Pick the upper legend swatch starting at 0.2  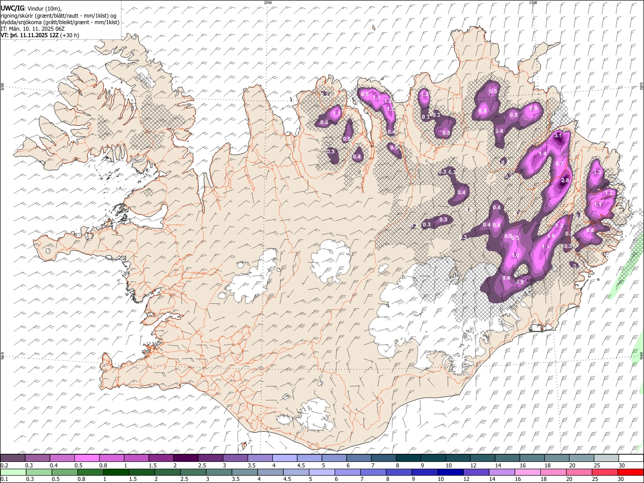click(x=13, y=458)
